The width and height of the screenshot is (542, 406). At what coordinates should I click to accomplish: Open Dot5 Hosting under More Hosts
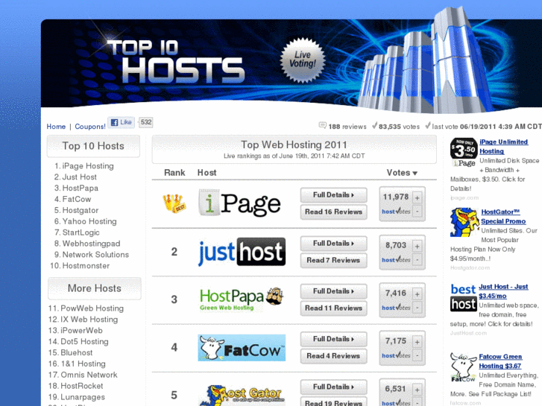(x=84, y=341)
